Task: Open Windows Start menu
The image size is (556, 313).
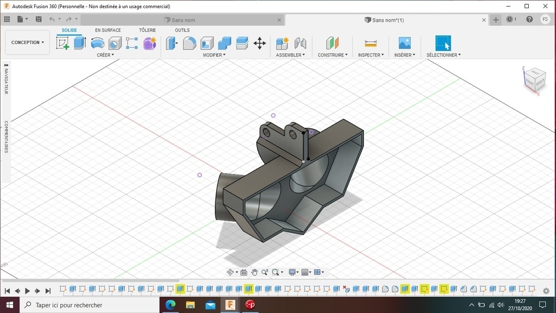Action: [x=10, y=305]
